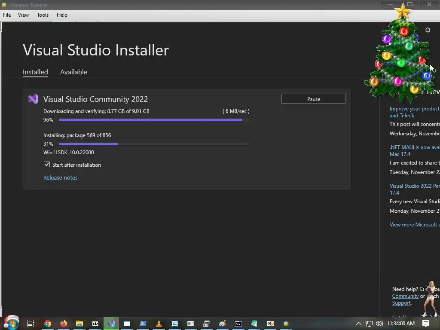Open 7-Zip from the taskbar
The height and width of the screenshot is (330, 440).
tap(95, 324)
